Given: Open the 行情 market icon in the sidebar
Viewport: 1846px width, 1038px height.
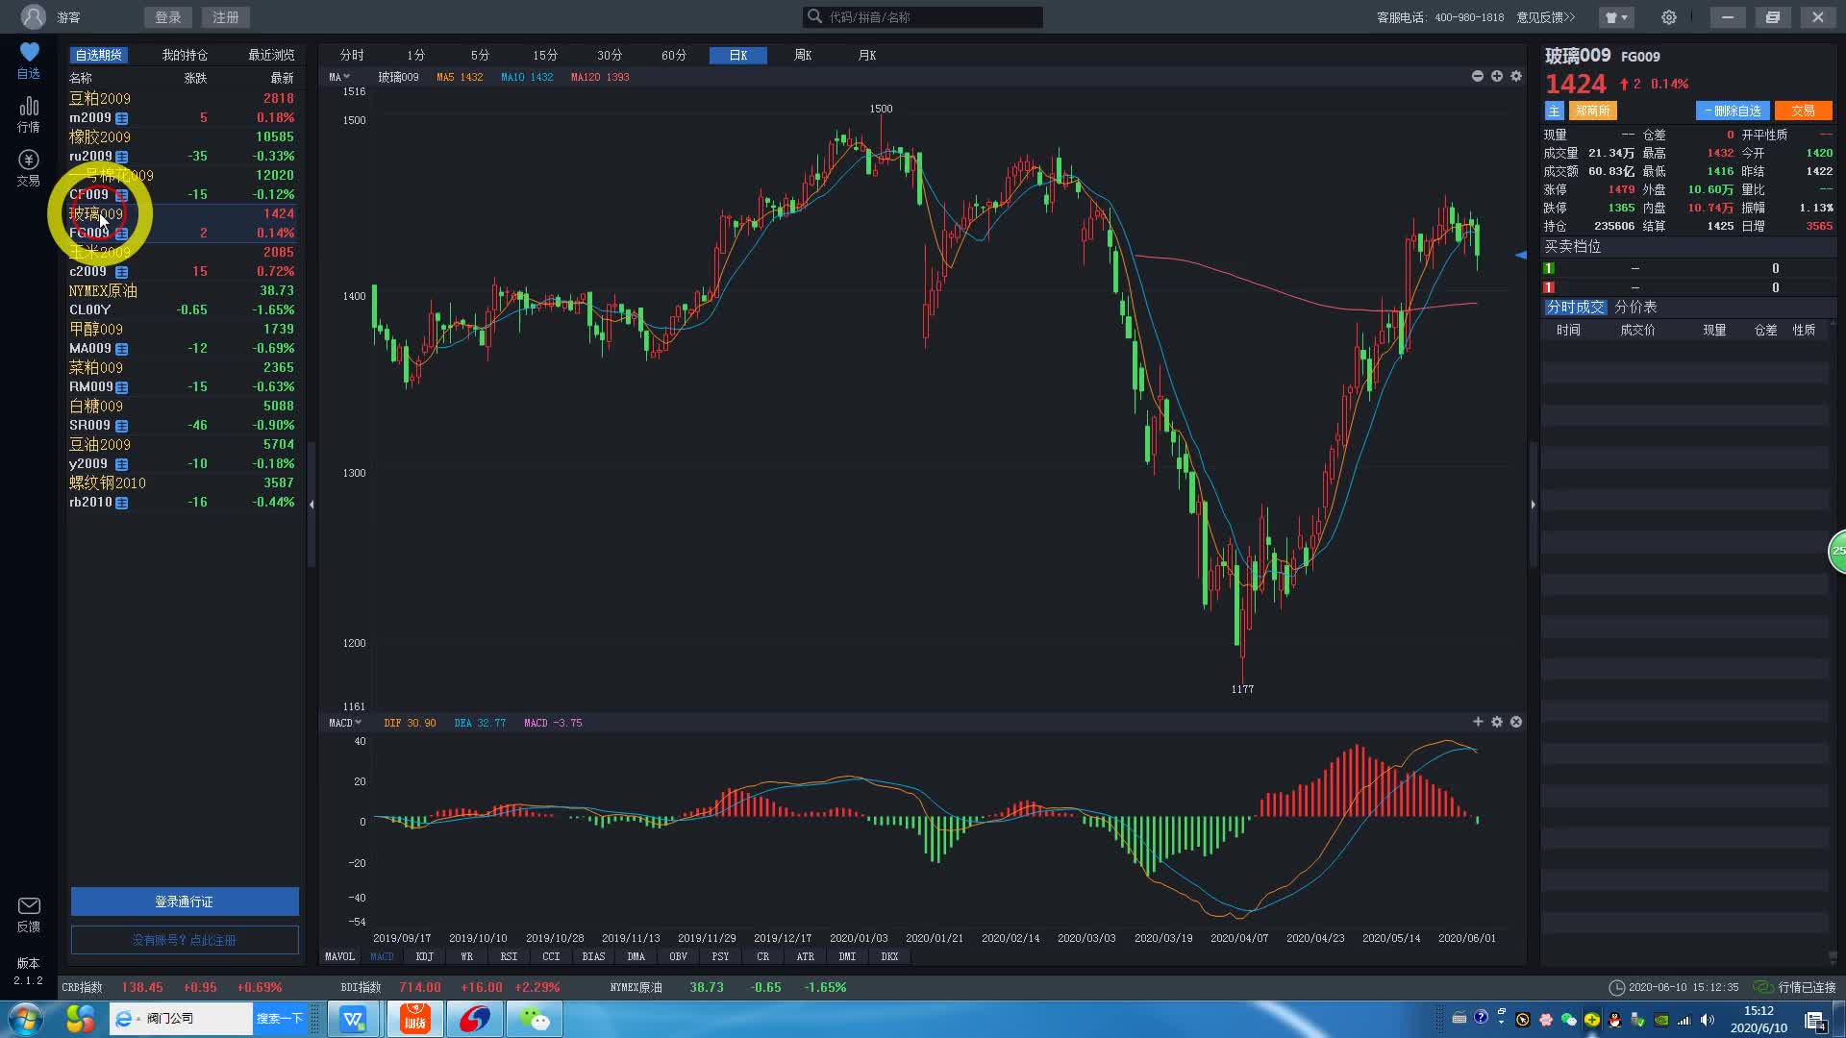Looking at the screenshot, I should tap(29, 113).
